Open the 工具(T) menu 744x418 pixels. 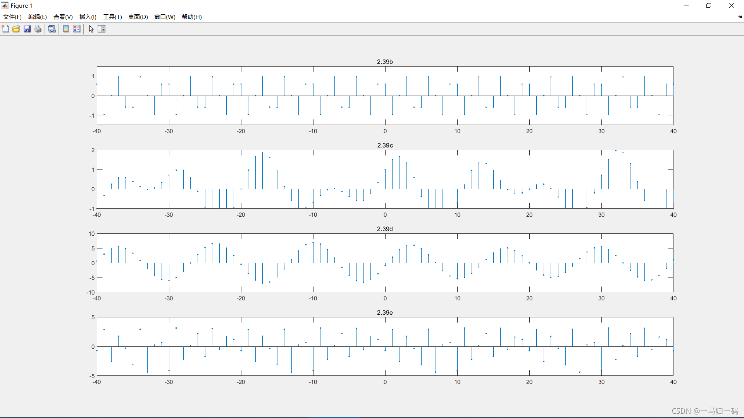pos(112,17)
